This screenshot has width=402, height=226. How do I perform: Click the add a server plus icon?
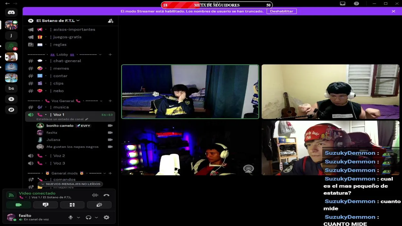tap(11, 99)
